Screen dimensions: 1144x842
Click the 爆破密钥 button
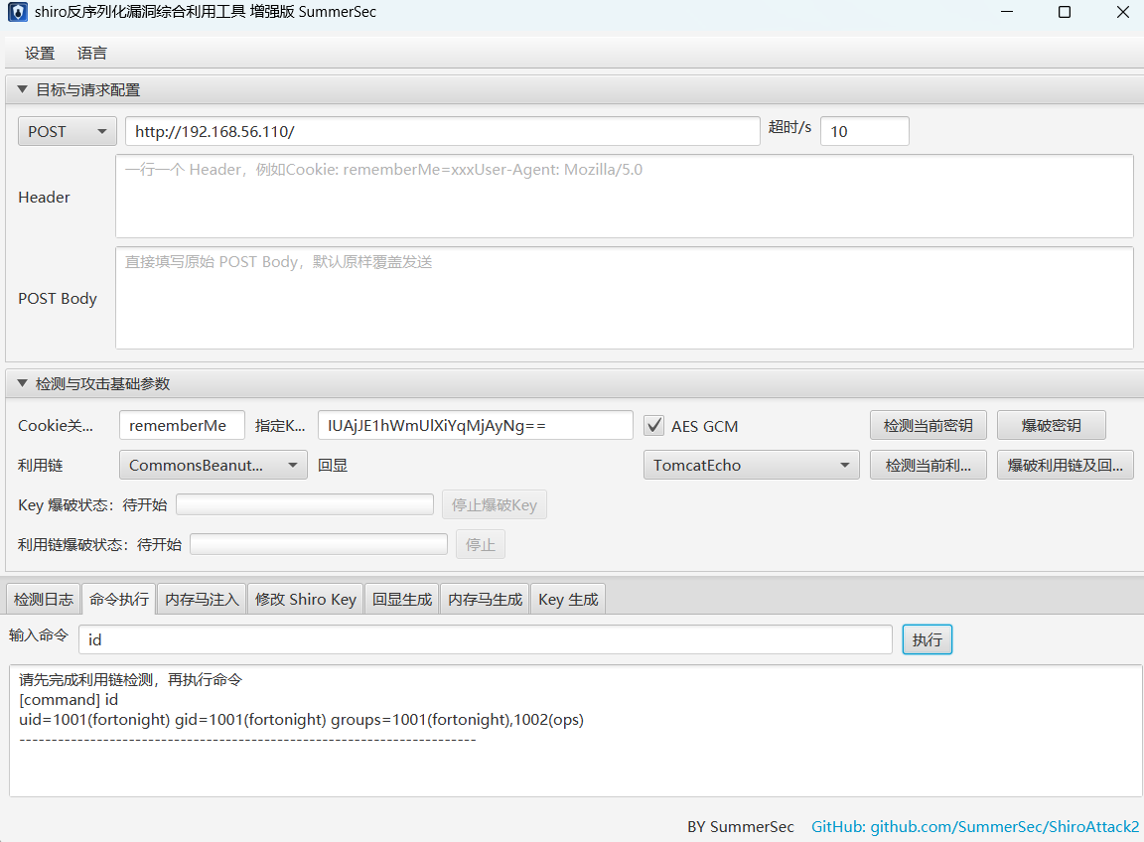pos(1052,425)
